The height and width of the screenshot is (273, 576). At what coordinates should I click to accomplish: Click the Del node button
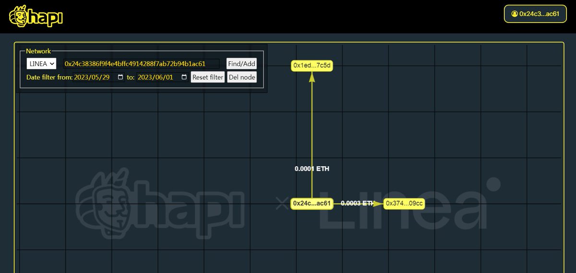tap(242, 77)
